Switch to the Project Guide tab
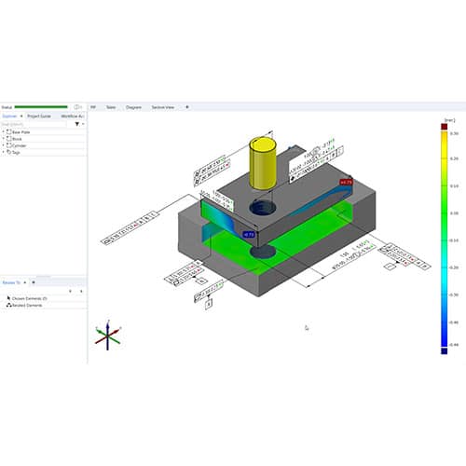466x466 pixels. [39, 116]
